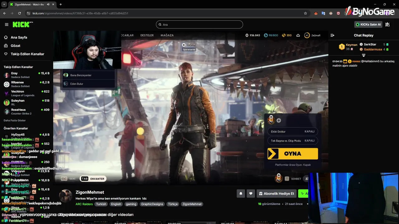Open a new browser tab with plus
Image resolution: width=399 pixels, height=224 pixels.
(x=60, y=4)
